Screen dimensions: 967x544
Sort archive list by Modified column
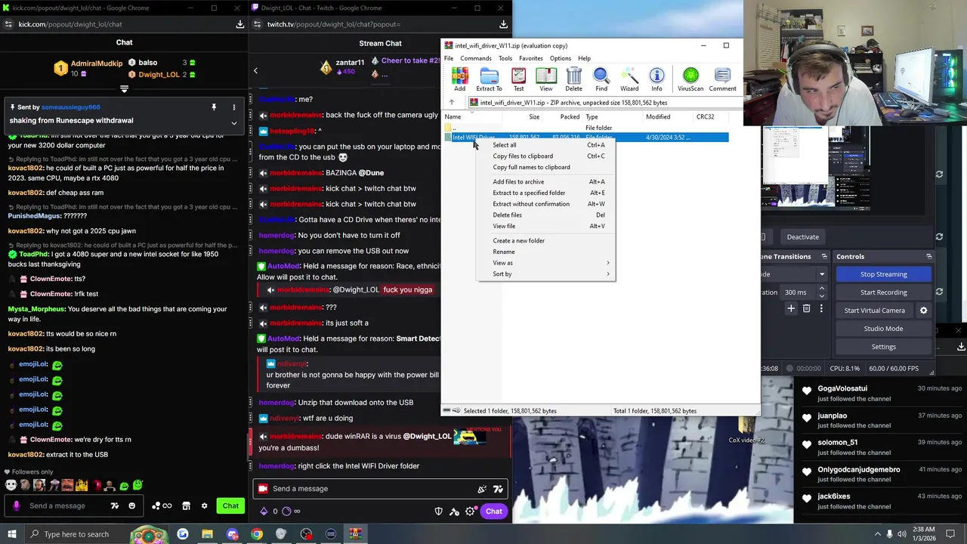[669, 117]
